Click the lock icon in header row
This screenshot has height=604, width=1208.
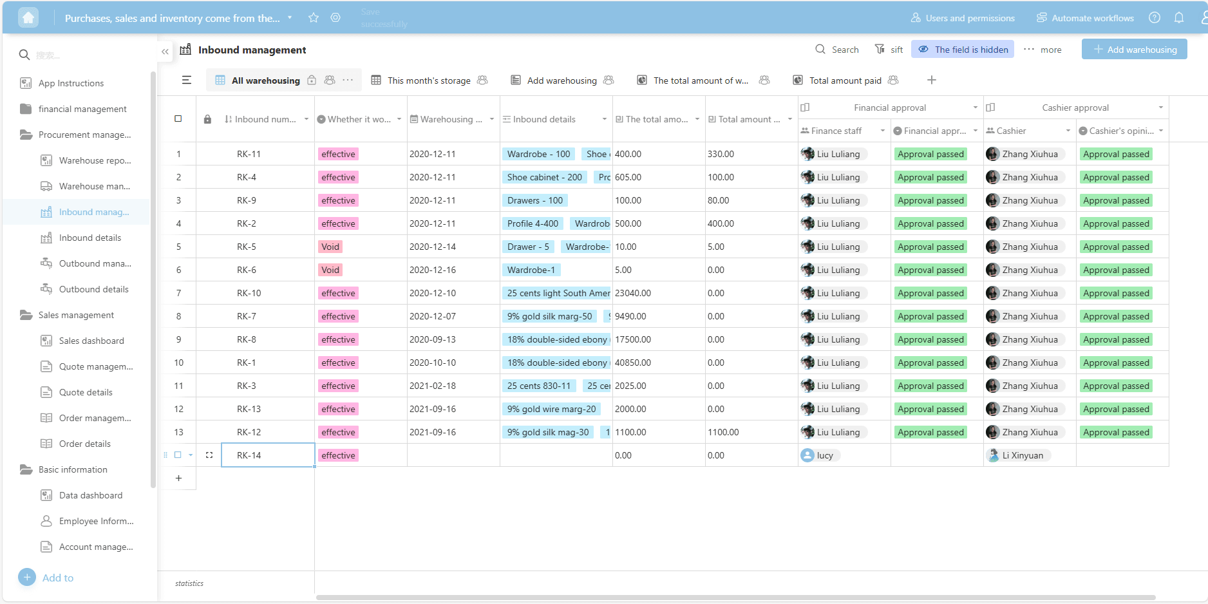point(207,119)
